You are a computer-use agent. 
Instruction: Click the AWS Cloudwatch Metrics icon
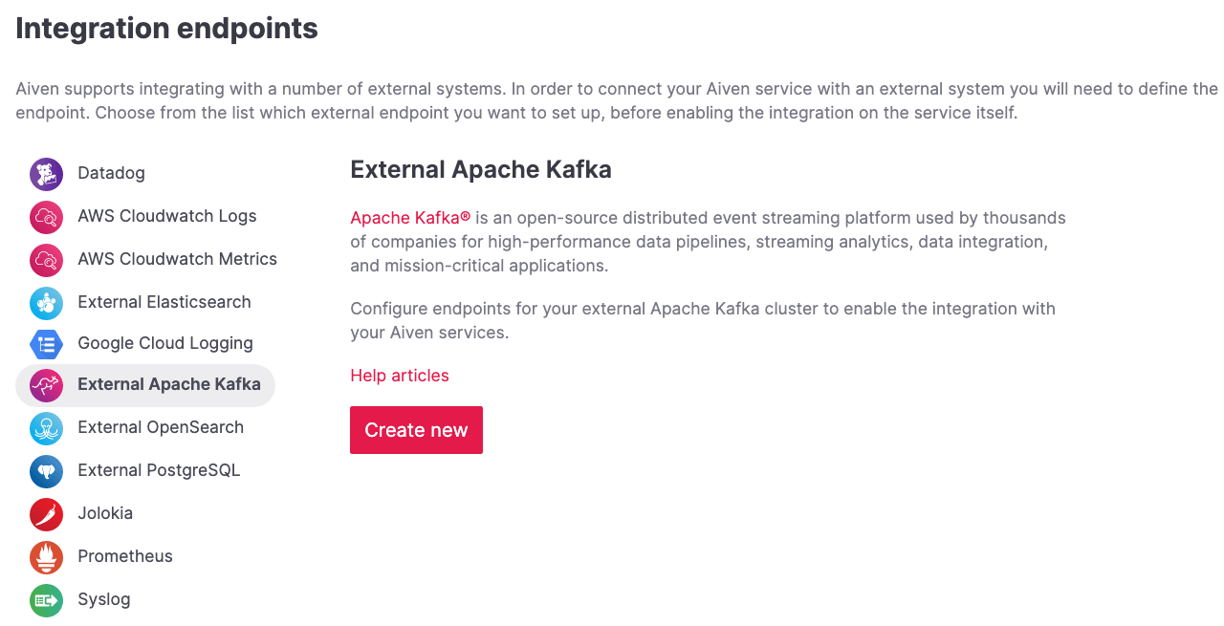46,260
